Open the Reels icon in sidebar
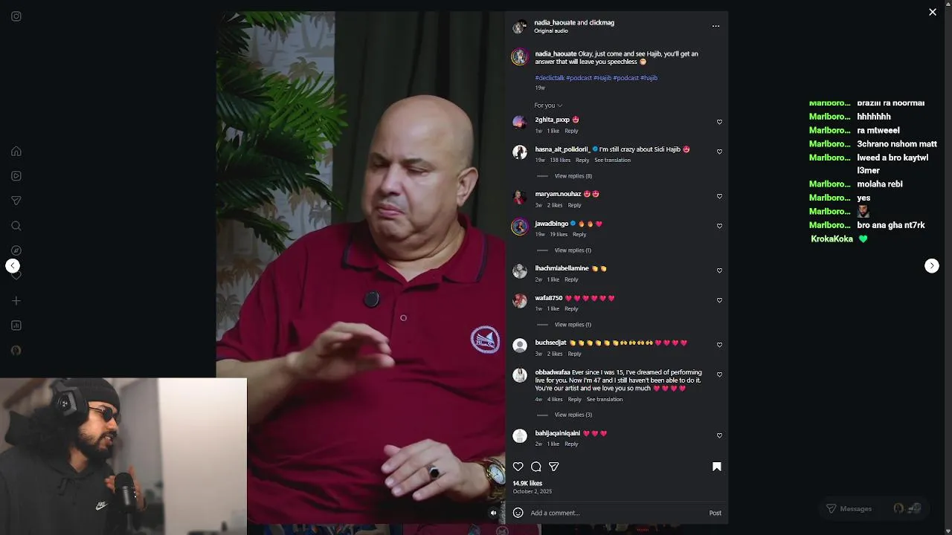 coord(16,176)
